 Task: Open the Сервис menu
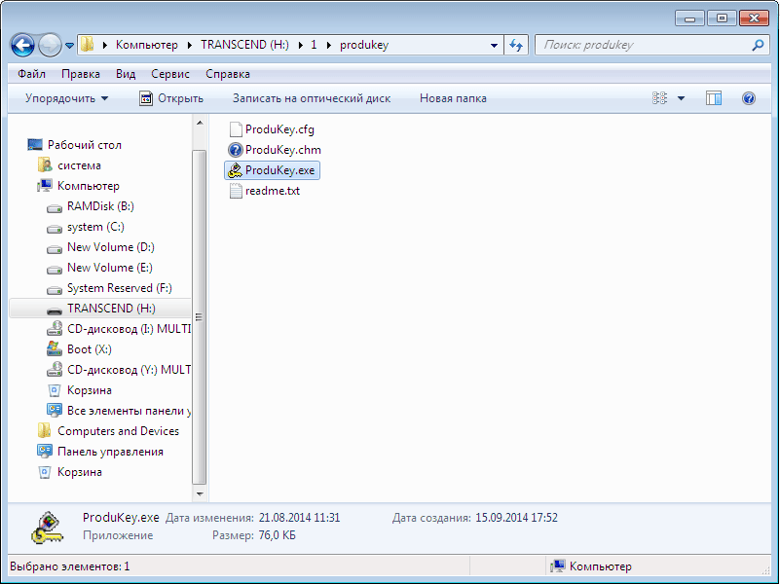coord(170,74)
